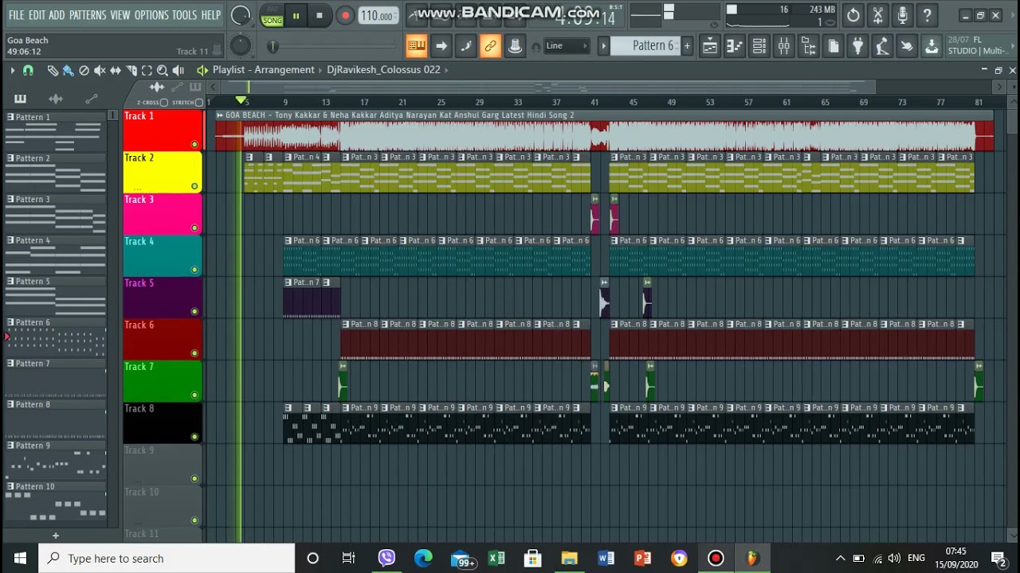Open Pattern 10 menu in picker

tap(10, 487)
